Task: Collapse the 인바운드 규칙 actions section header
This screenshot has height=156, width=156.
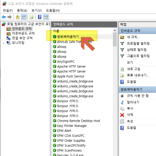Action: point(137,31)
